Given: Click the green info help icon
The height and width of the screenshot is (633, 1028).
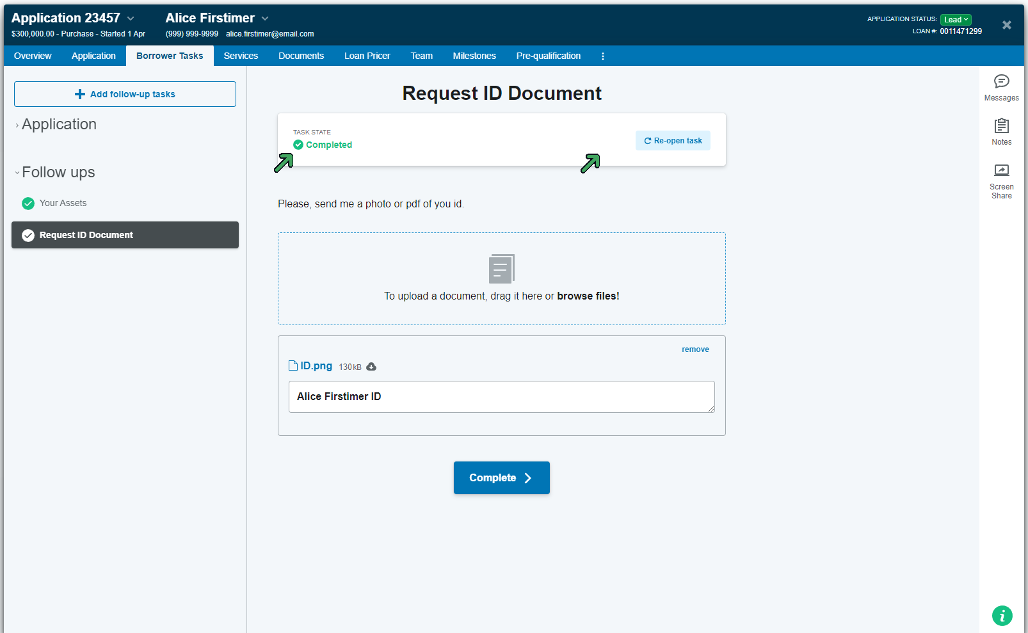Looking at the screenshot, I should 1002,616.
